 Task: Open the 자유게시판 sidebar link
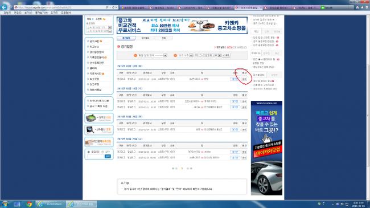click(95, 74)
